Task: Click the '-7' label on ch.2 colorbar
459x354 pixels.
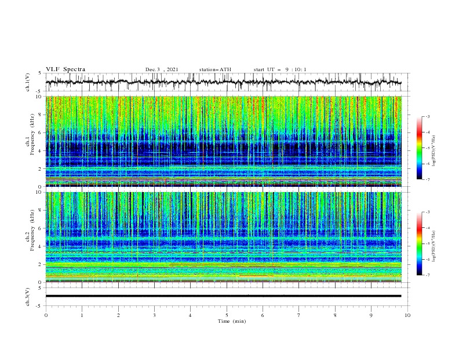Action: tap(427, 275)
